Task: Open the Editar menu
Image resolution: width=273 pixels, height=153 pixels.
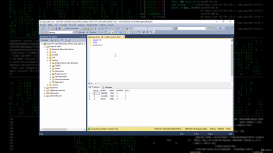Action: [x=50, y=25]
